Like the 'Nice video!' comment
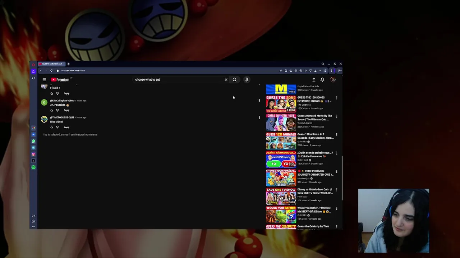The width and height of the screenshot is (460, 258). pos(52,127)
